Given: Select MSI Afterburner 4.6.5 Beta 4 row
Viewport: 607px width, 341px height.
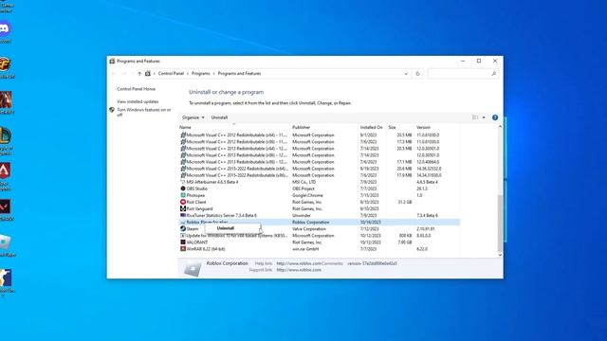Looking at the screenshot, I should [320, 182].
